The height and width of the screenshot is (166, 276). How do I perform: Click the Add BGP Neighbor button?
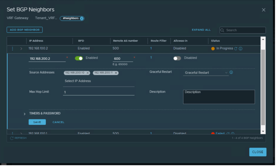click(25, 30)
